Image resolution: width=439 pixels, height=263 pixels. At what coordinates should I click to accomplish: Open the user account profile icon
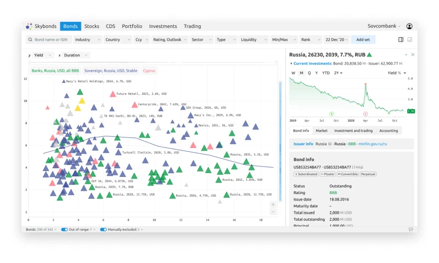409,26
